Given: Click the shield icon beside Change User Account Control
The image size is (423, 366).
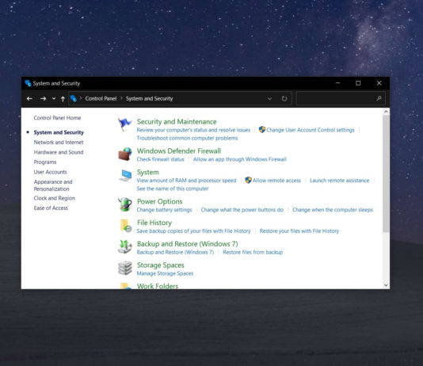Looking at the screenshot, I should click(262, 130).
